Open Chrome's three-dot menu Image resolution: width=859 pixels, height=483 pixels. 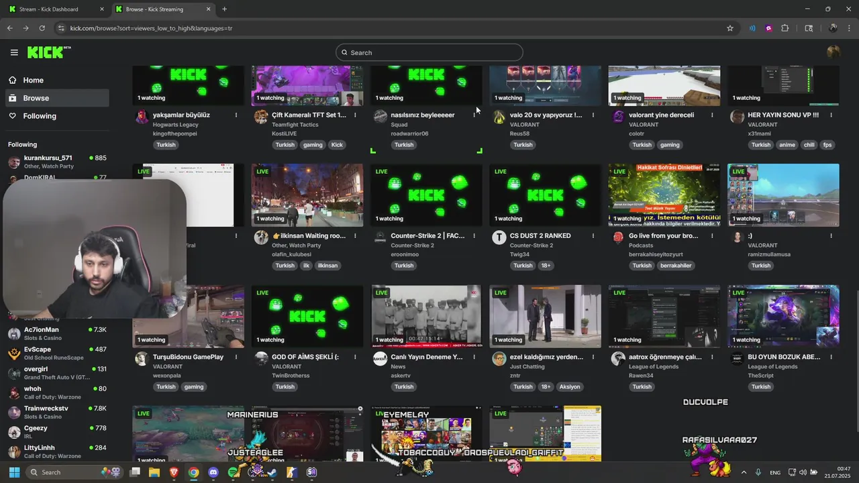[850, 28]
